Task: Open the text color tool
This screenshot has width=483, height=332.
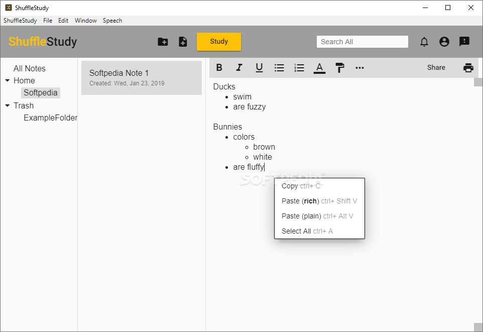Action: click(x=319, y=68)
